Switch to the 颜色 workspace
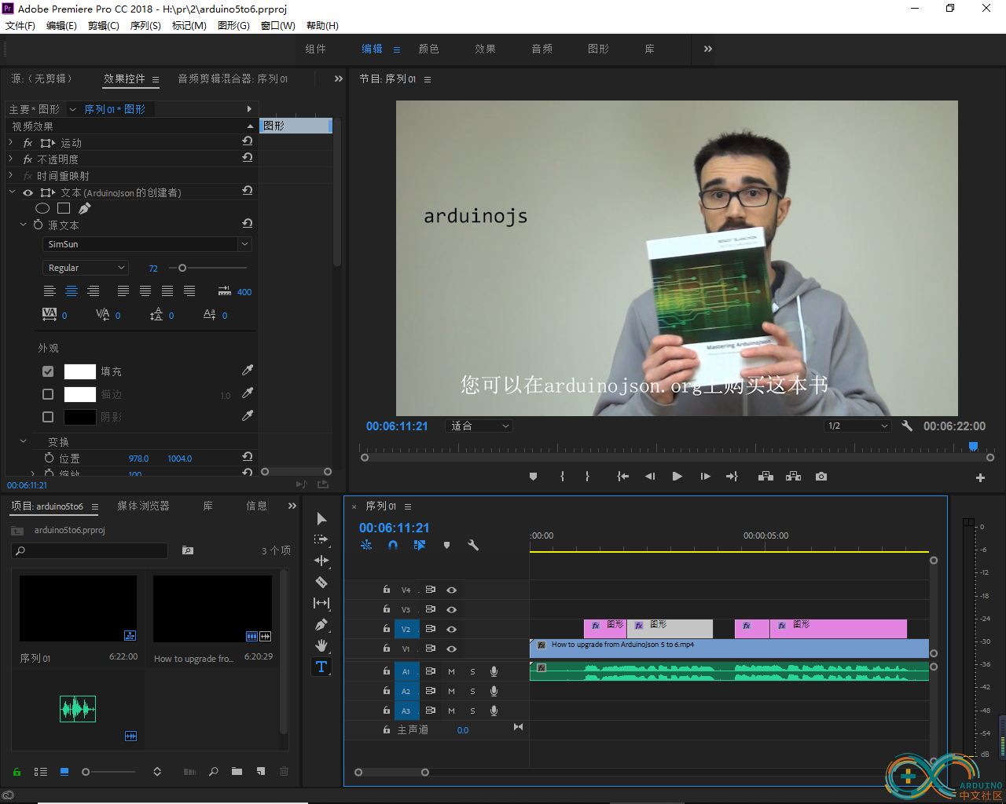 (x=429, y=49)
